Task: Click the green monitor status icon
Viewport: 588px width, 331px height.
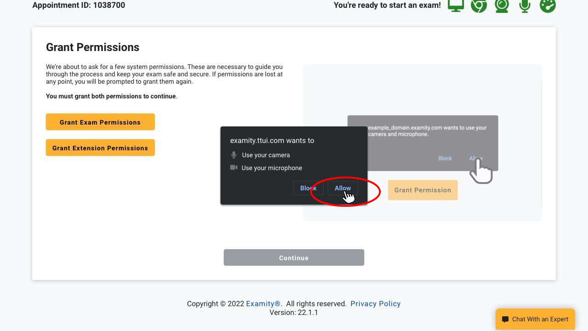Action: pyautogui.click(x=456, y=6)
